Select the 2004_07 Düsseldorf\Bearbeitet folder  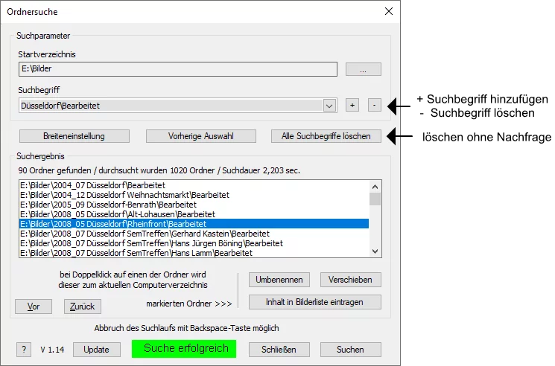92,185
